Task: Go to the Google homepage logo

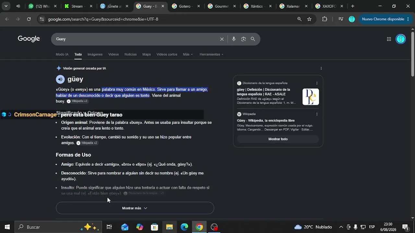Action: (29, 39)
